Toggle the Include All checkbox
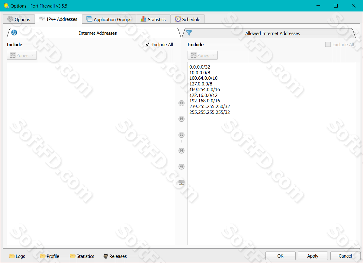Image resolution: width=363 pixels, height=263 pixels. coord(159,44)
